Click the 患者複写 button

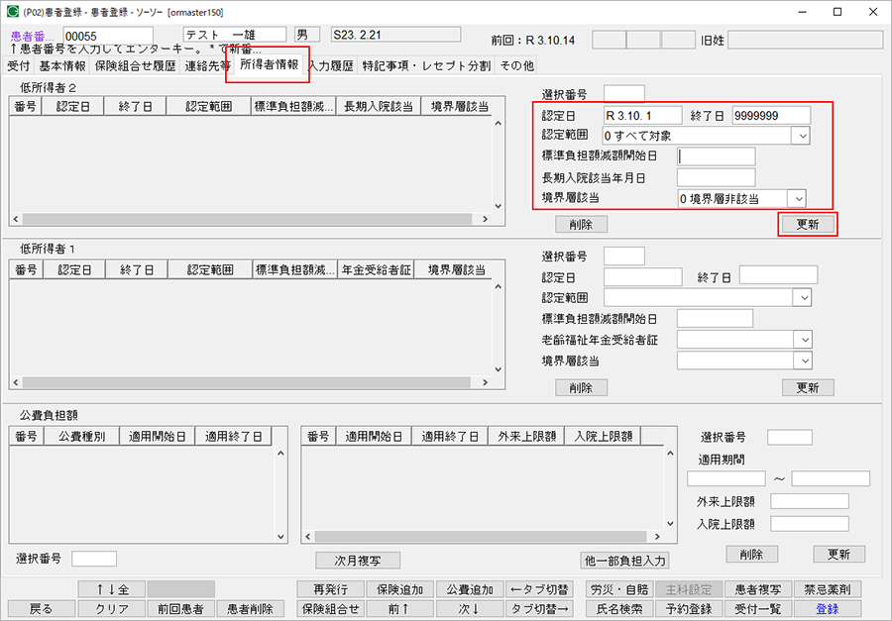pyautogui.click(x=758, y=587)
